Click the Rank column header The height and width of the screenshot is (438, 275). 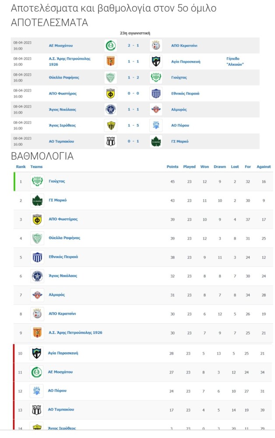(21, 167)
